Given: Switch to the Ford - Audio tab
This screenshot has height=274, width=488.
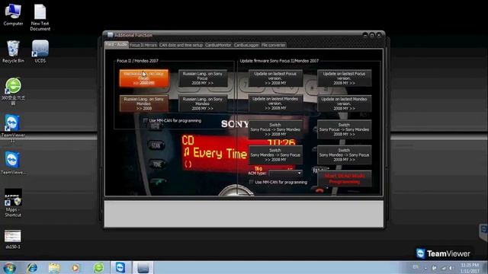Looking at the screenshot, I should [x=116, y=44].
